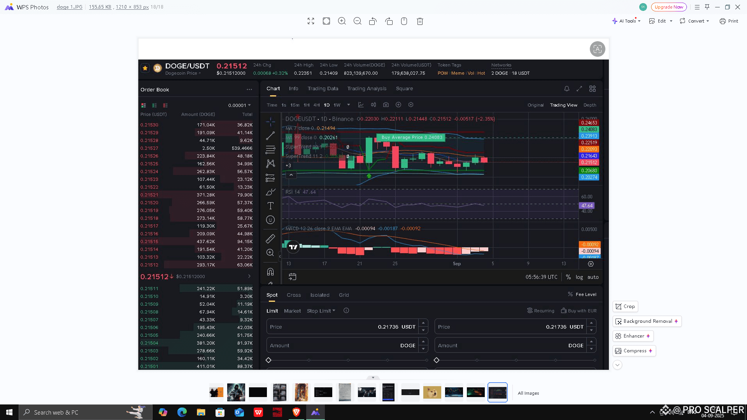
Task: Launch the Enhancer tool
Action: 633,336
